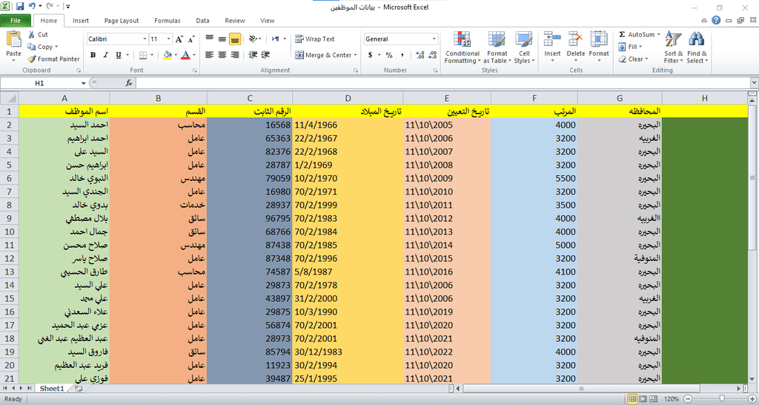Click inside the formula bar input

(x=443, y=83)
